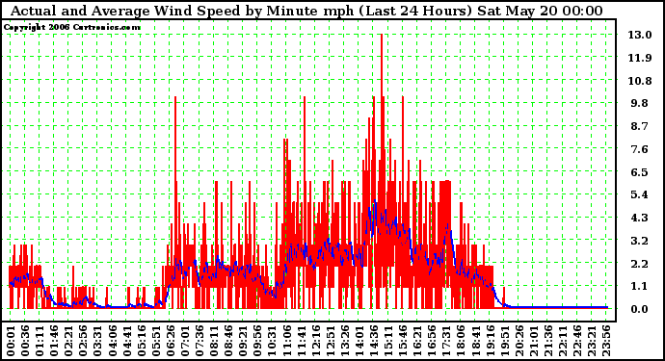Click the 02:21 time label
The height and width of the screenshot is (361, 665).
(68, 341)
